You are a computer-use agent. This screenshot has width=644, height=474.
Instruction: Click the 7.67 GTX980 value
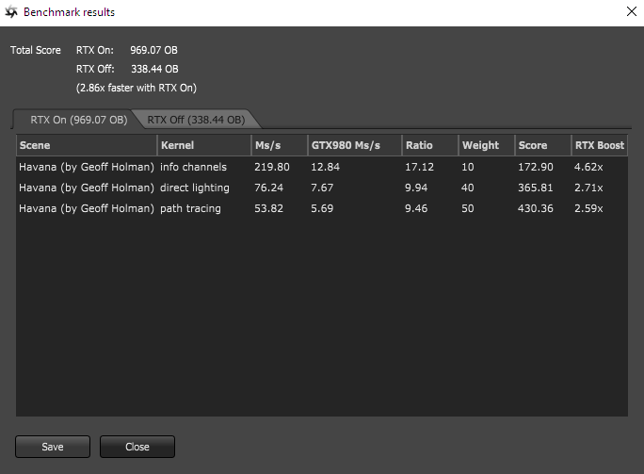point(322,188)
